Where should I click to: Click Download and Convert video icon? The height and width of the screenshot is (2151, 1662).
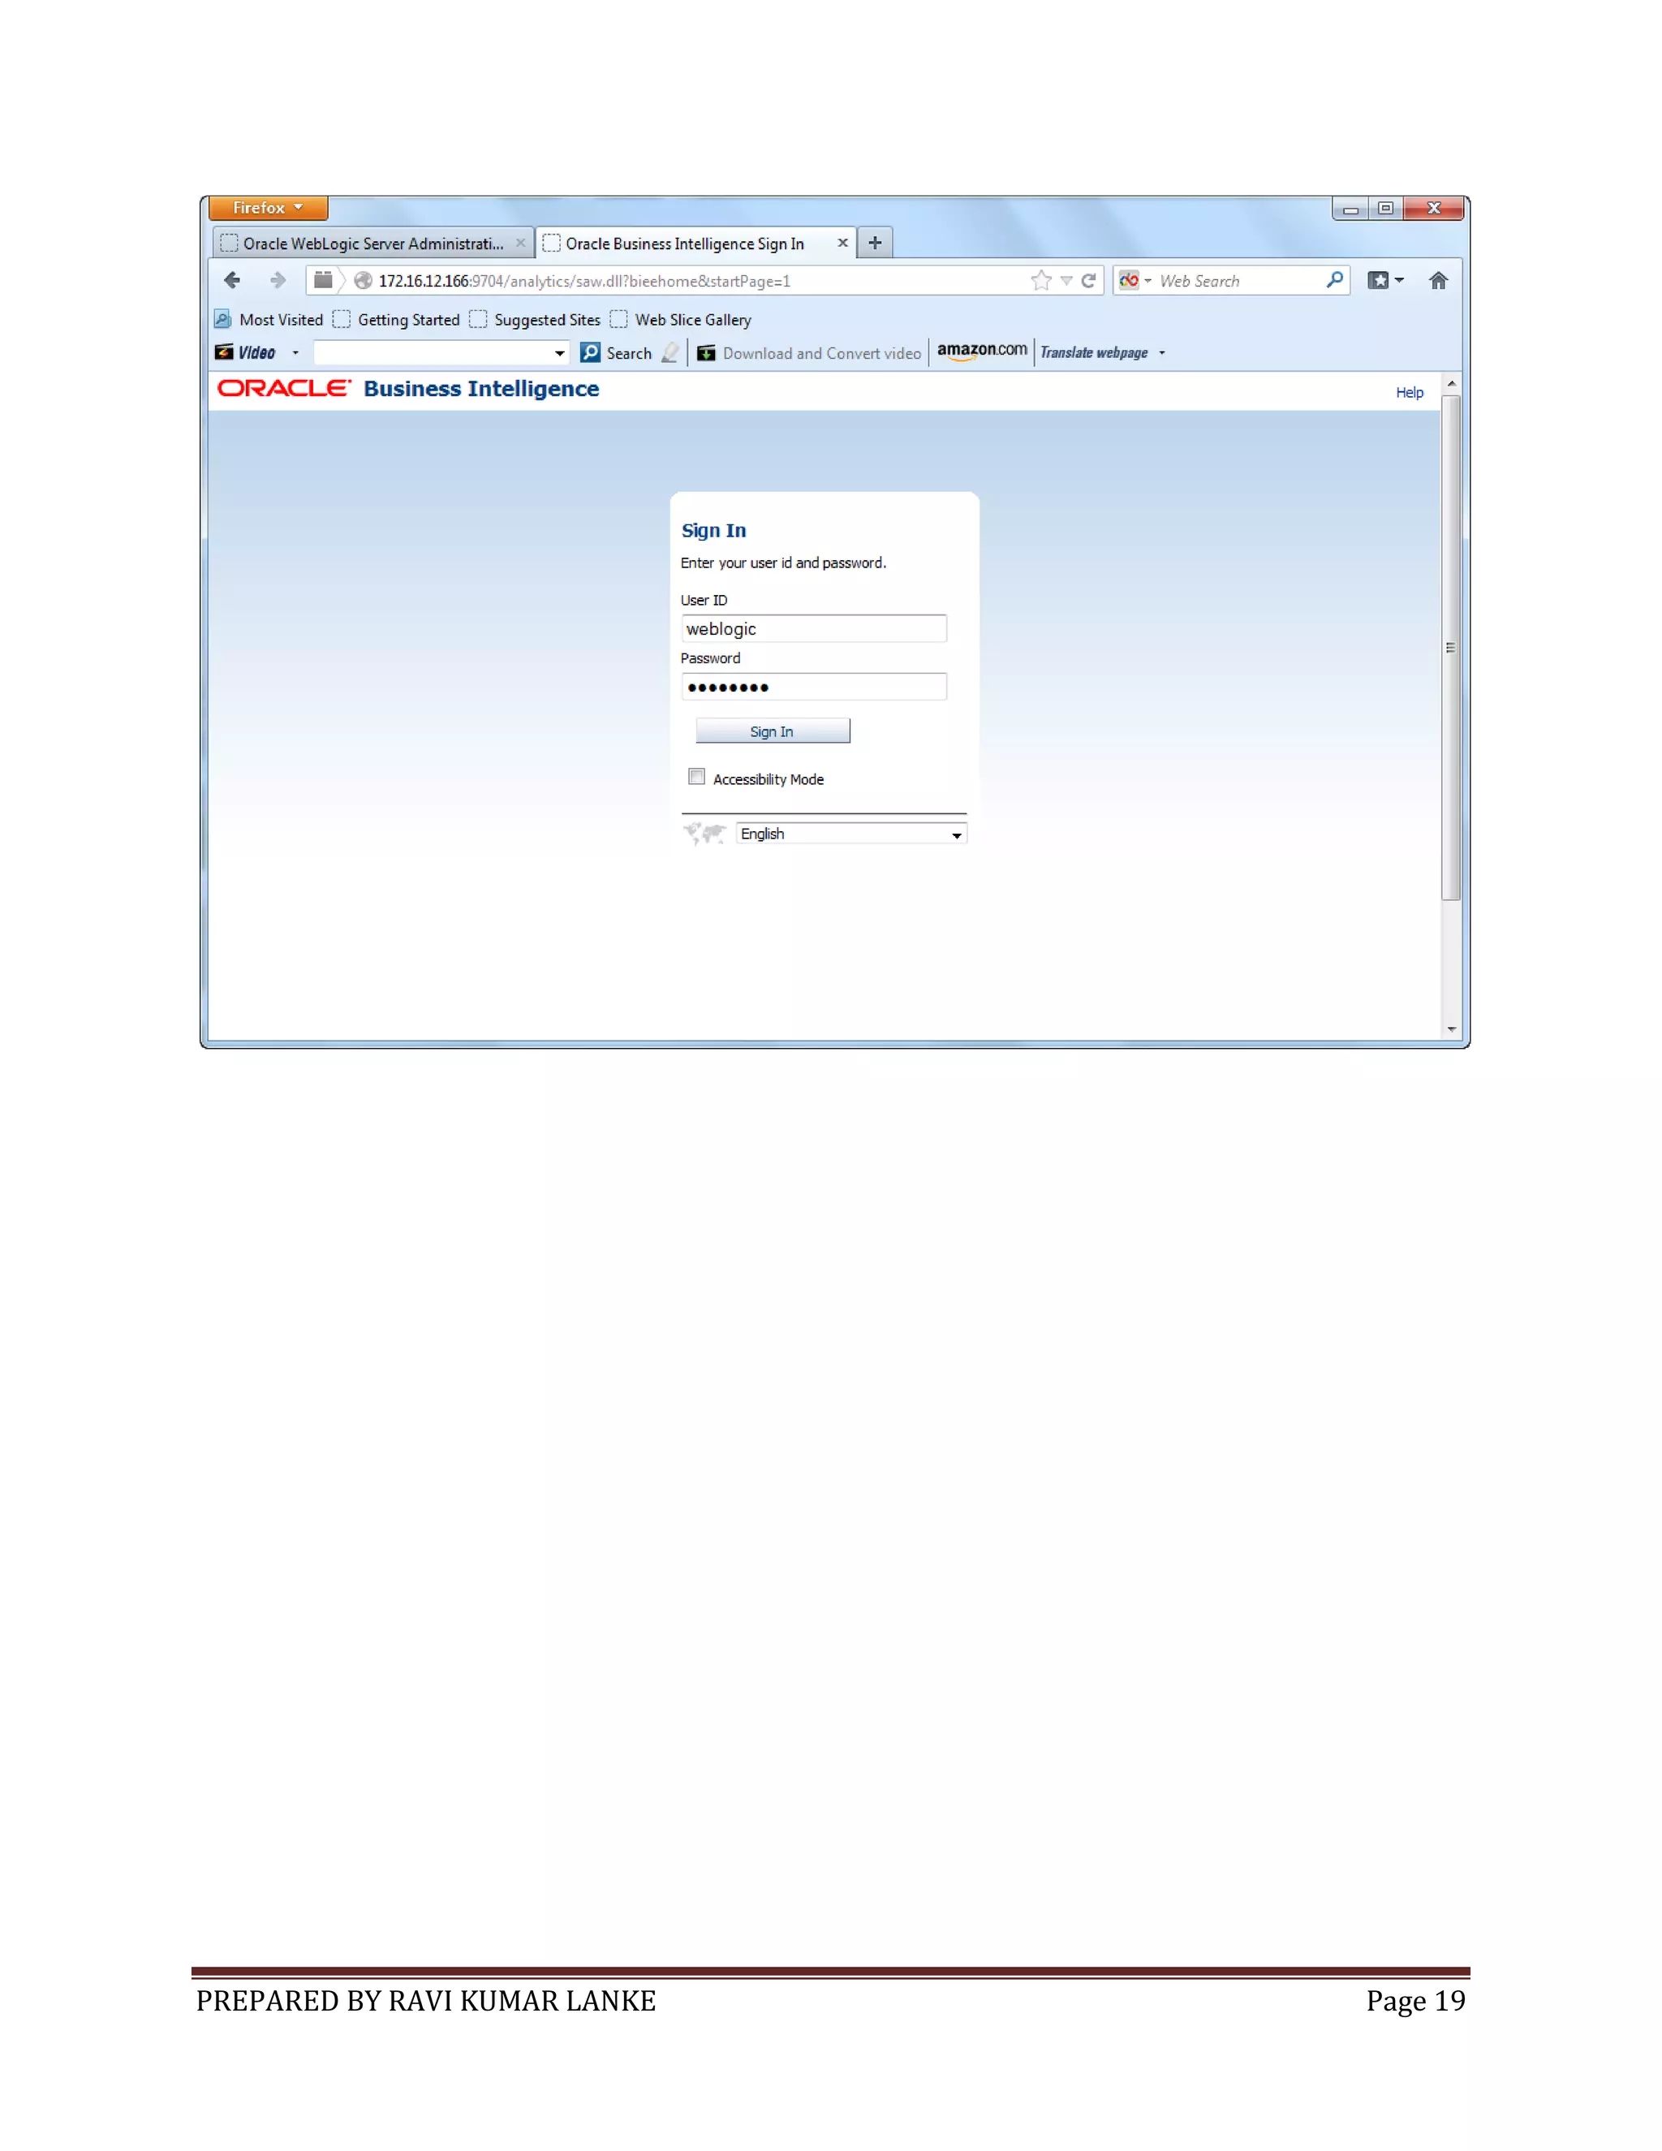point(706,354)
